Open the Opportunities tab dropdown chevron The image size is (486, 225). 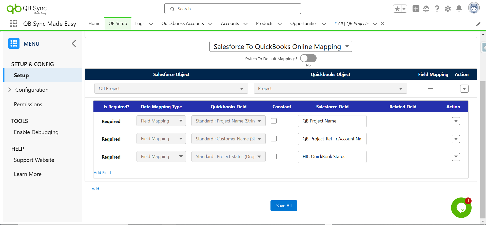tap(324, 24)
